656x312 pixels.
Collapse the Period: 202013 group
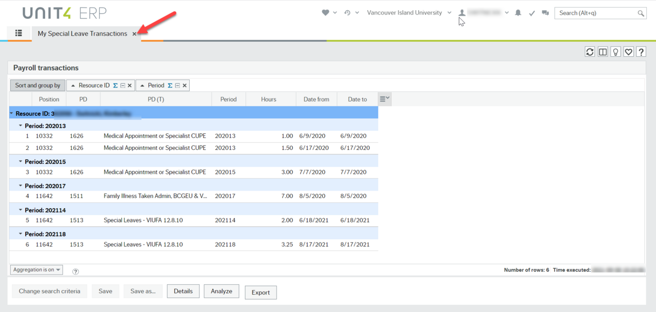tap(20, 126)
